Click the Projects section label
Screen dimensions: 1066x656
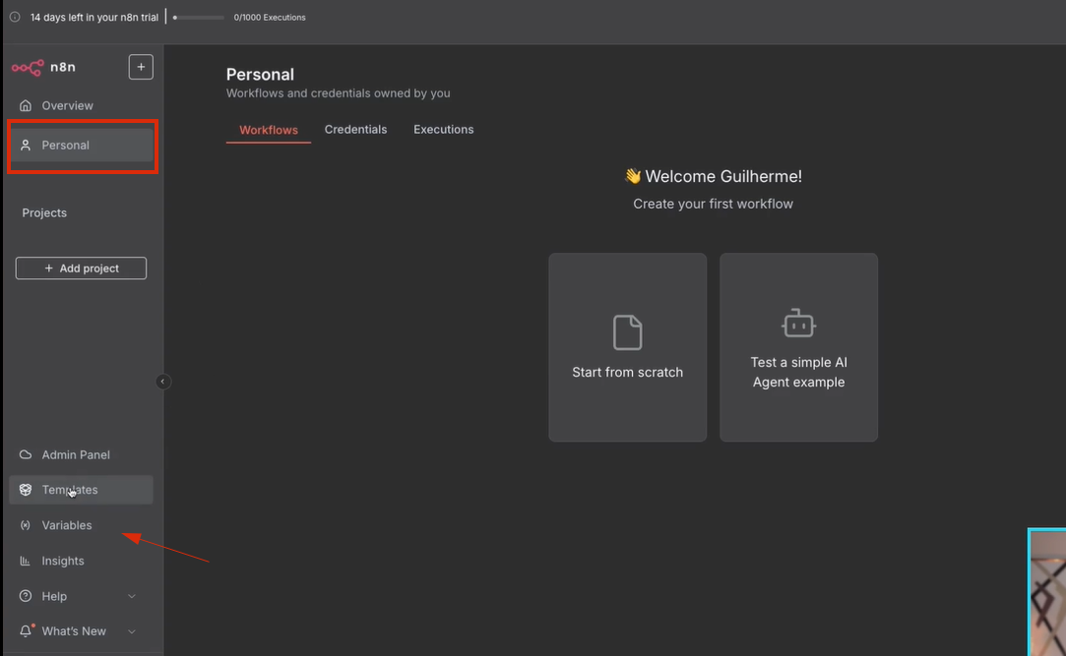coord(44,212)
